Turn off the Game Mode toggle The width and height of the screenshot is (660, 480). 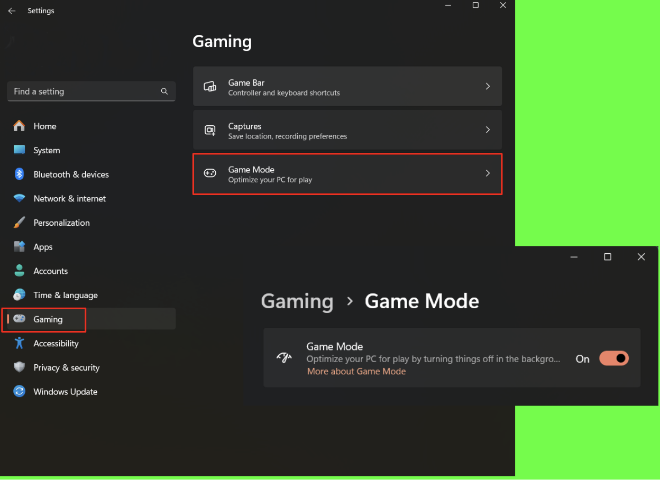[x=614, y=358]
